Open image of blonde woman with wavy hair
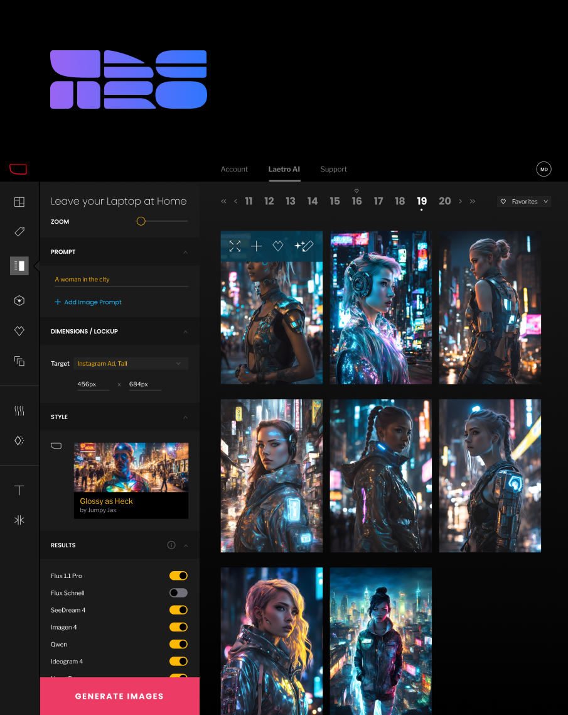 [272, 641]
